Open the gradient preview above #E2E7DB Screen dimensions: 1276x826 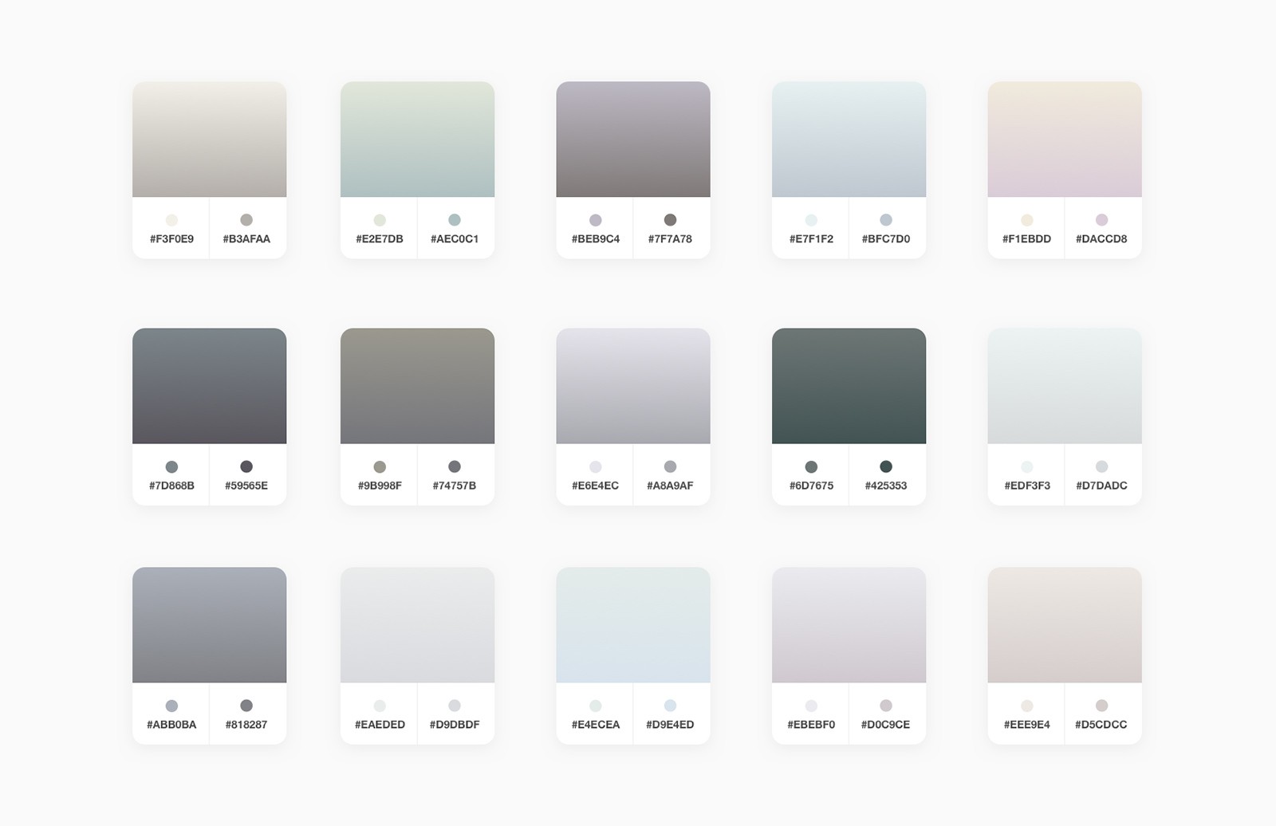click(x=417, y=140)
